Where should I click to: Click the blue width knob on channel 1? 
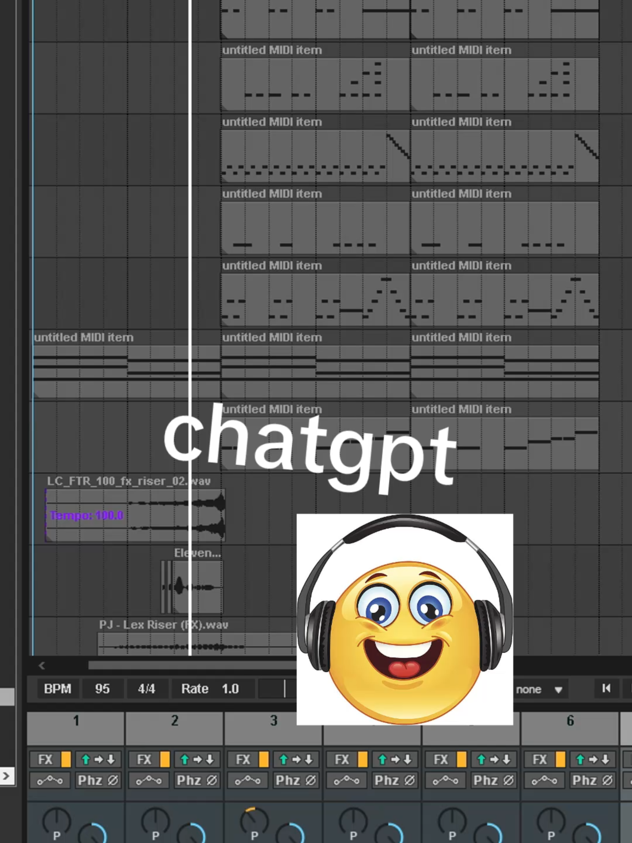(93, 834)
